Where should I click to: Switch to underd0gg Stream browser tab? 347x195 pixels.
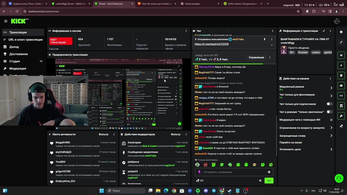pos(70,4)
